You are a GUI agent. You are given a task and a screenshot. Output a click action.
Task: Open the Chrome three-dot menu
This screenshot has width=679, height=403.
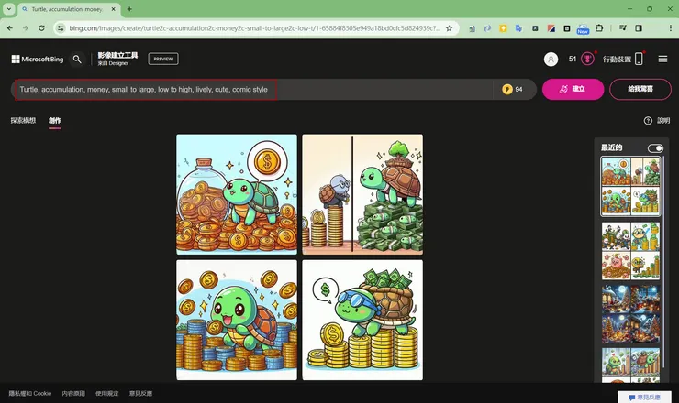671,28
